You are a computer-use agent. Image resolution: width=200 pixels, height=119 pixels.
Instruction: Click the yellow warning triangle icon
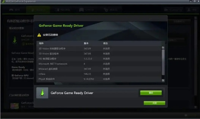click(x=39, y=35)
